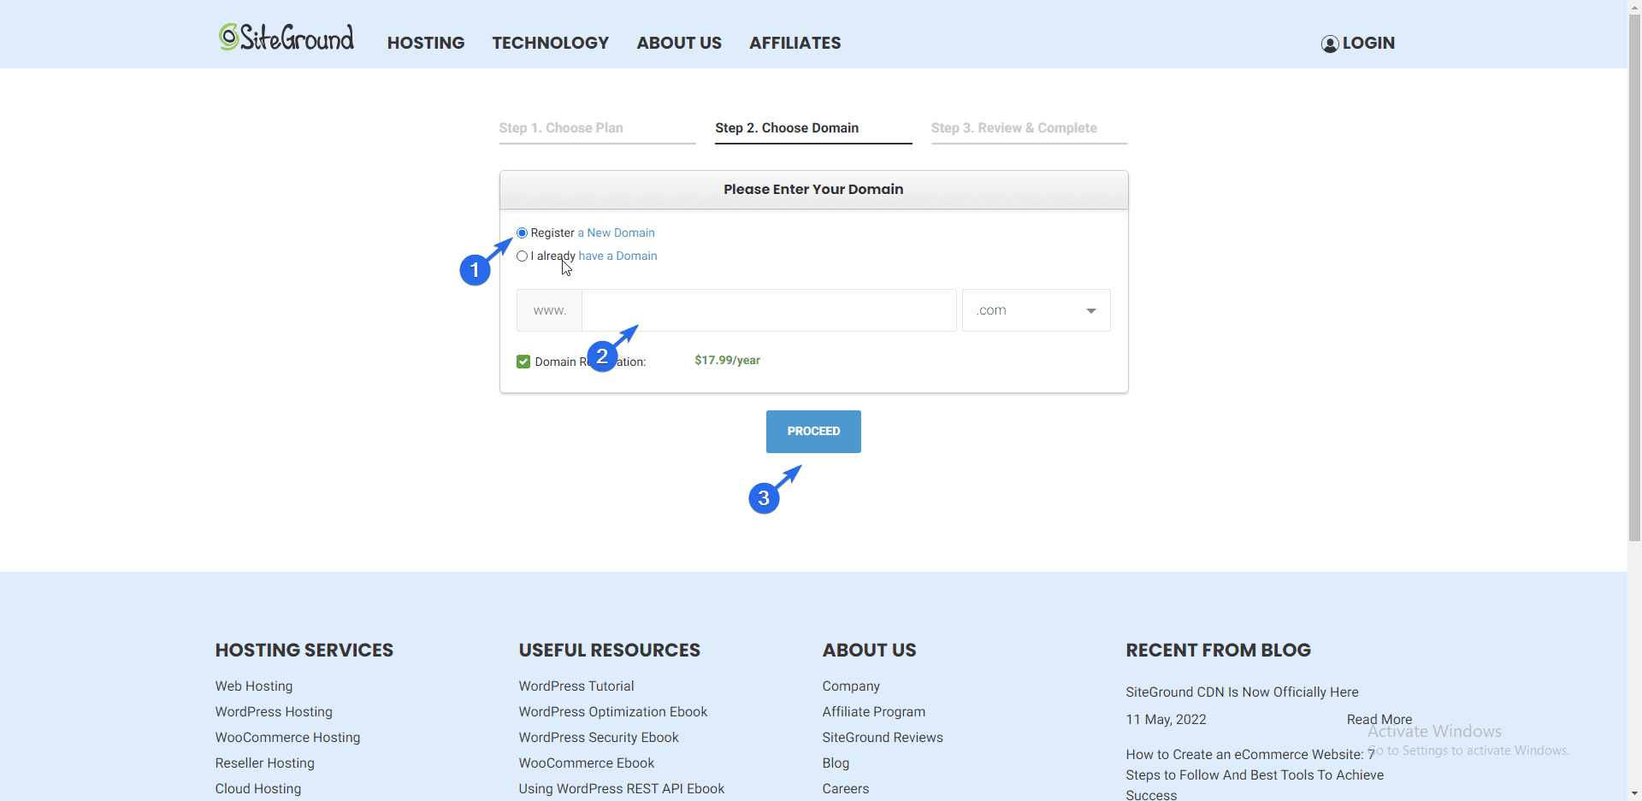The width and height of the screenshot is (1642, 801).
Task: Click the 11 May, 2022 date text
Action: point(1166,719)
